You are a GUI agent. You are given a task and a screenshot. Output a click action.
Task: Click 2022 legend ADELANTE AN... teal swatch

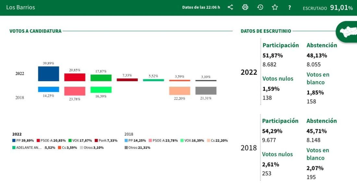pyautogui.click(x=14, y=148)
